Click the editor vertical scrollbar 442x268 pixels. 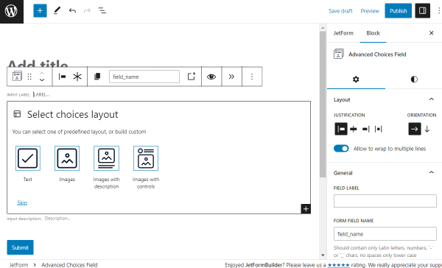(x=323, y=105)
